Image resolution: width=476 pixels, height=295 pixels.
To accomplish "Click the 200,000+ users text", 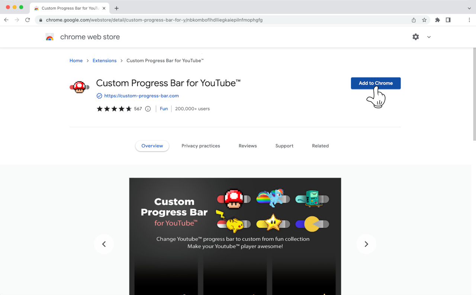I will [192, 109].
